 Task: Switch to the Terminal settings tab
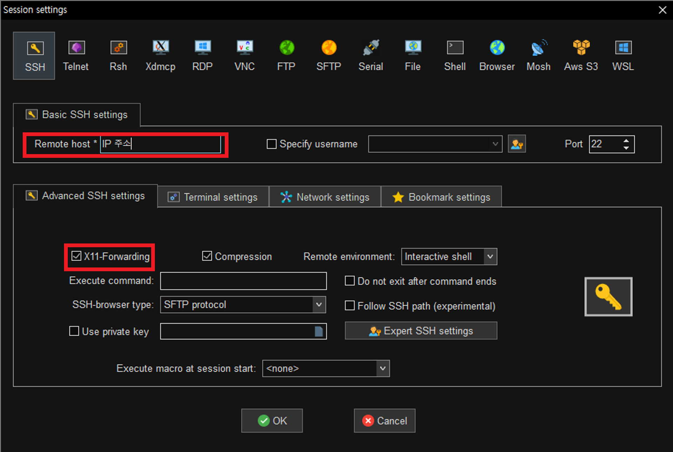point(213,197)
